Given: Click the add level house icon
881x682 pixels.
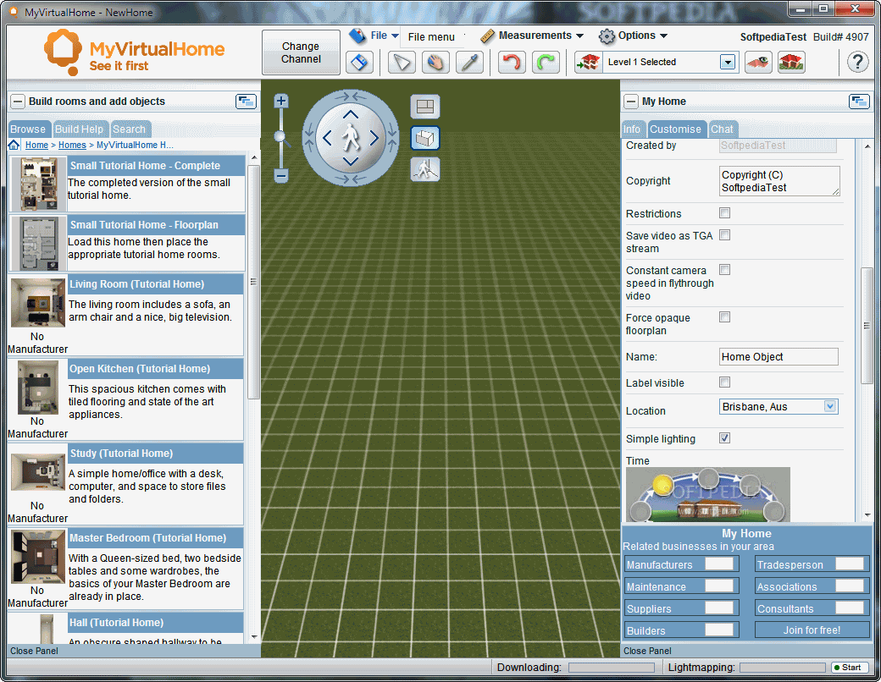Looking at the screenshot, I should pyautogui.click(x=588, y=62).
